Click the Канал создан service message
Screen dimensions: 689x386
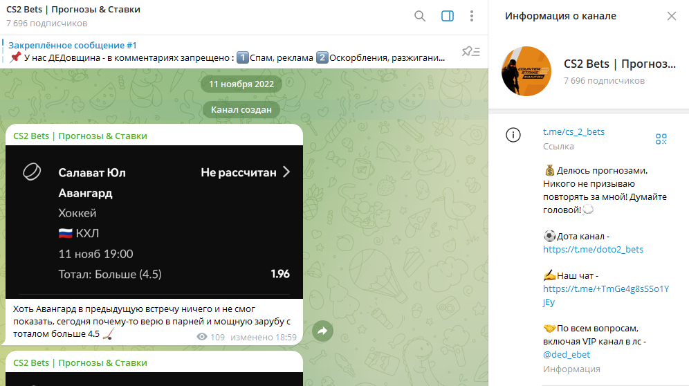pyautogui.click(x=241, y=109)
